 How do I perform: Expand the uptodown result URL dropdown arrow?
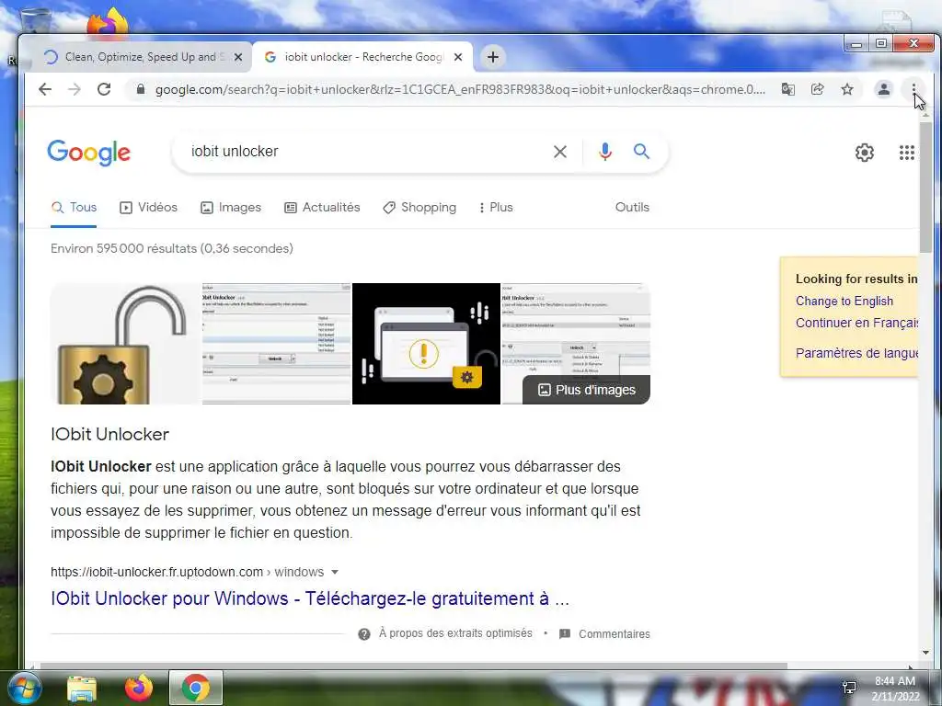pos(335,572)
